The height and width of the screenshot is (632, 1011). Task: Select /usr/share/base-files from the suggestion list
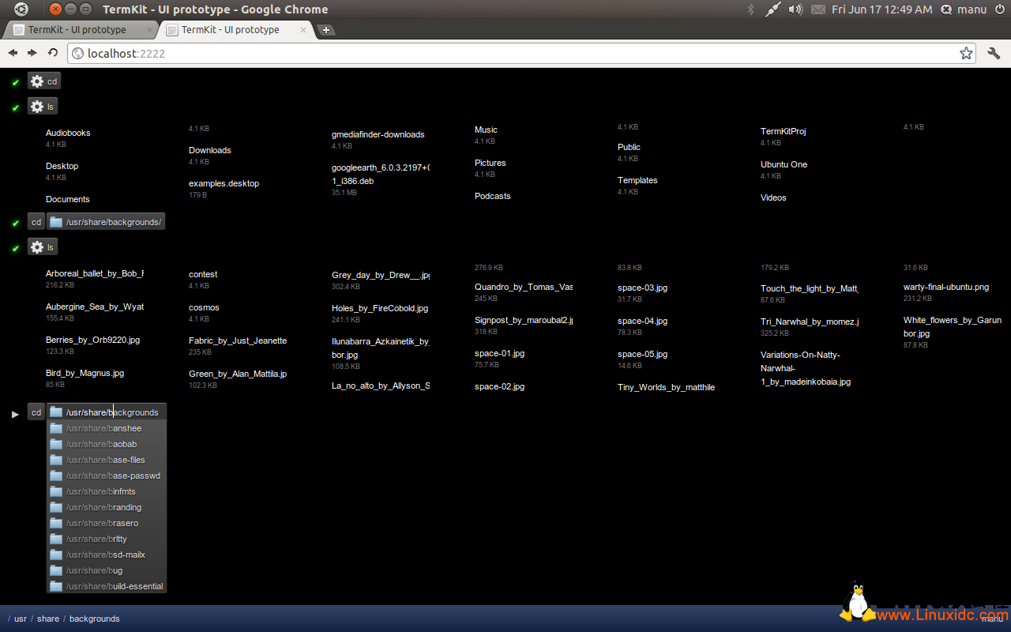pyautogui.click(x=107, y=459)
